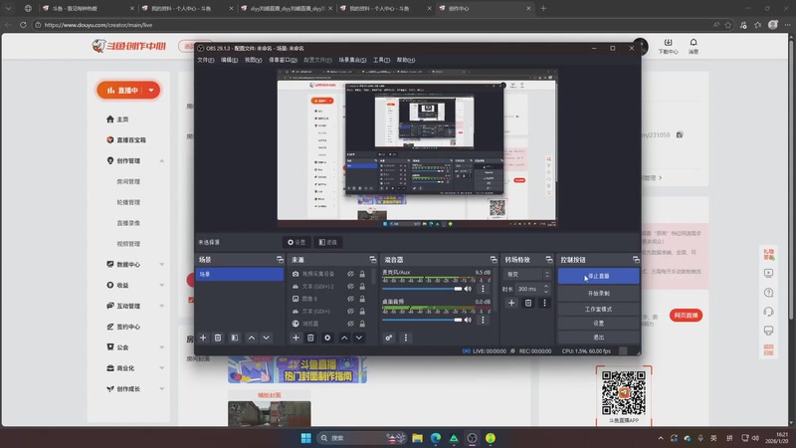Collapse the 创作管理 sidebar section
Viewport: 796px width, 448px height.
coord(161,161)
